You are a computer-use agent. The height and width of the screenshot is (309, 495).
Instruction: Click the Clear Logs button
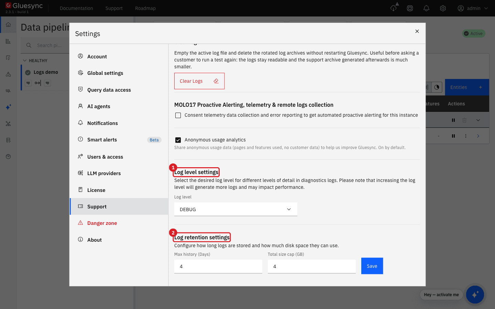click(199, 81)
